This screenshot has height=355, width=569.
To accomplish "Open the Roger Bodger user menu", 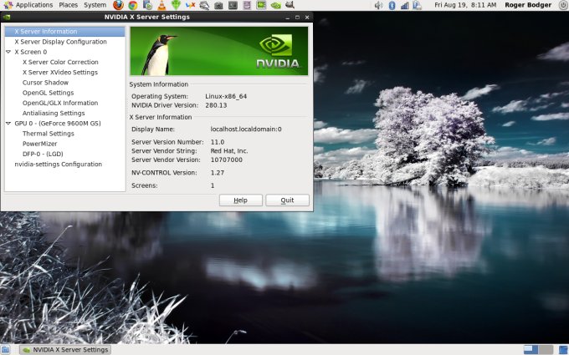I will [528, 5].
